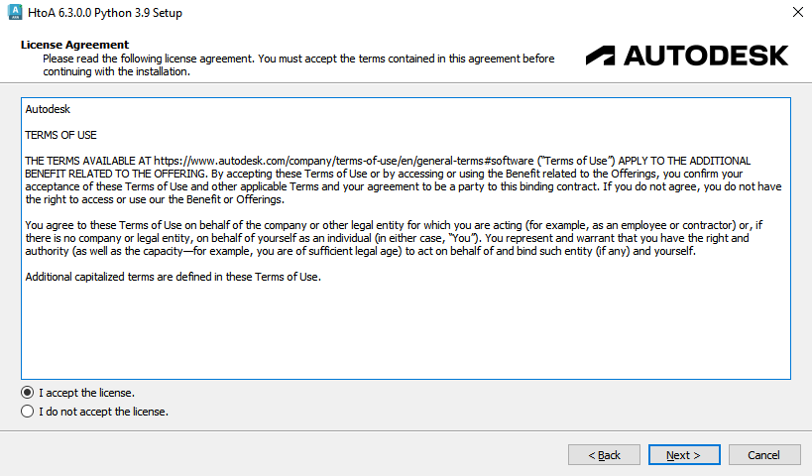Click the 'Additional capitalized terms' line
Image resolution: width=812 pixels, height=476 pixels.
(173, 276)
